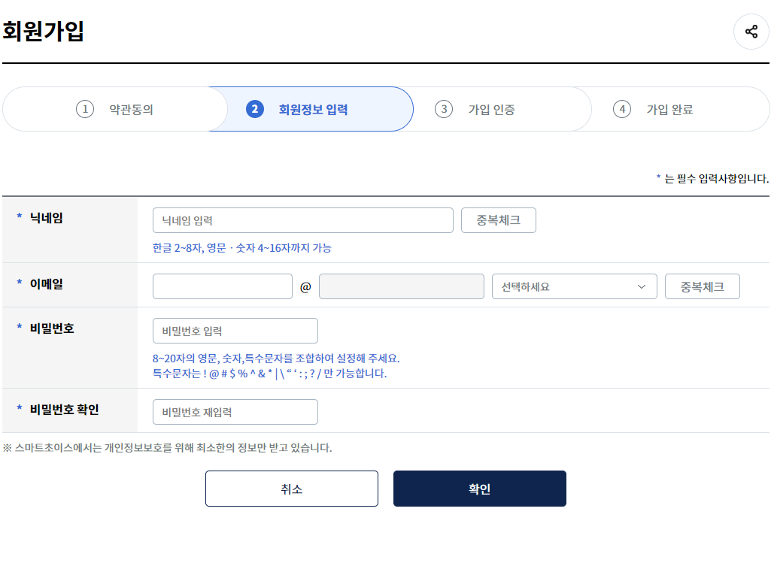Click the 특수문자는 allowed characters text
Viewport: 771px width, 569px height.
(269, 374)
